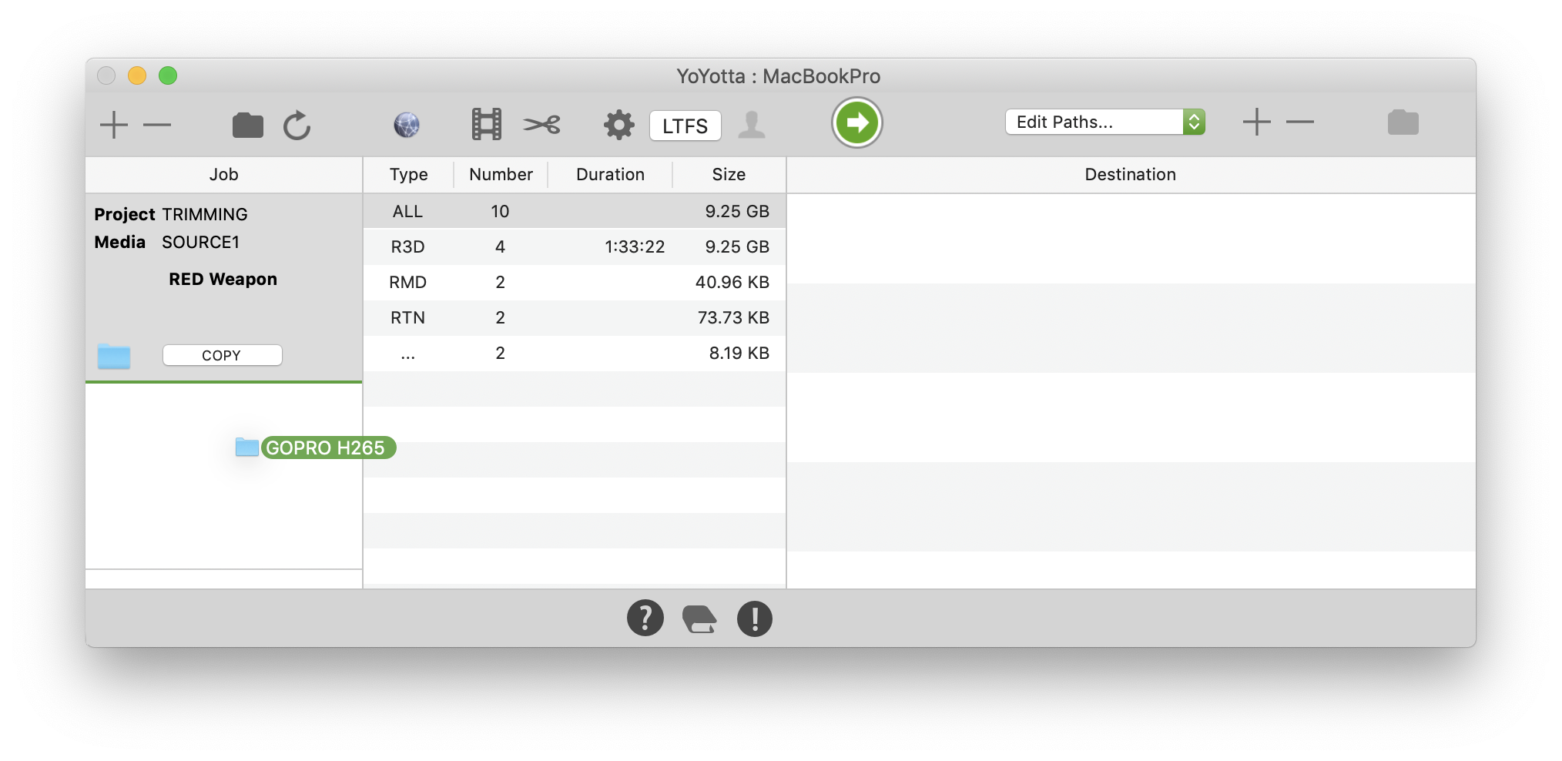Click the Job column header

(x=223, y=175)
